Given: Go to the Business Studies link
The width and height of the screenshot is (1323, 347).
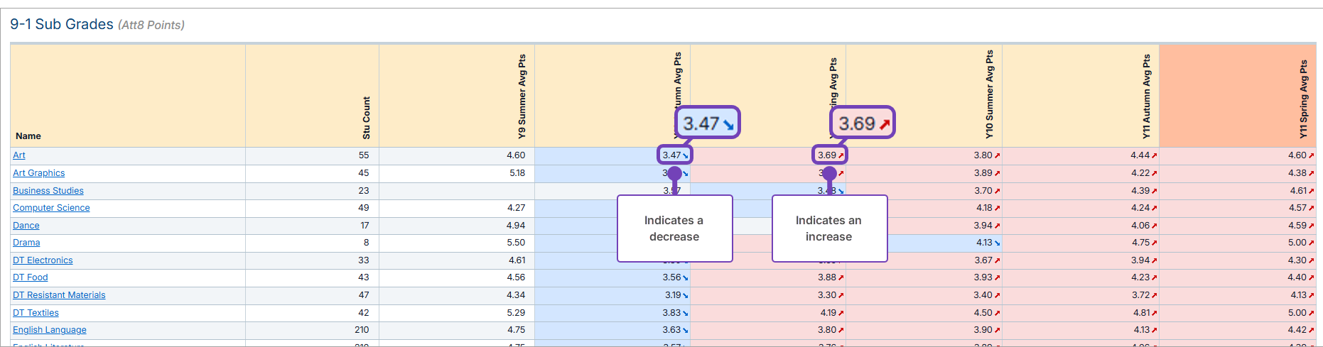Looking at the screenshot, I should [x=48, y=191].
